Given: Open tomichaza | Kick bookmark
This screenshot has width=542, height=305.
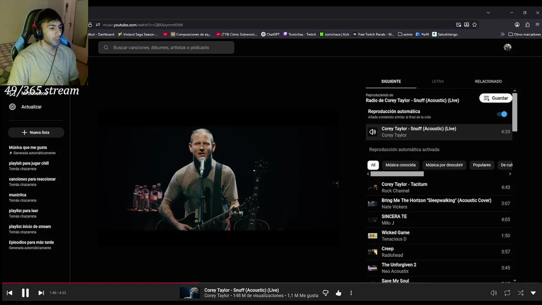Looking at the screenshot, I should (x=335, y=34).
